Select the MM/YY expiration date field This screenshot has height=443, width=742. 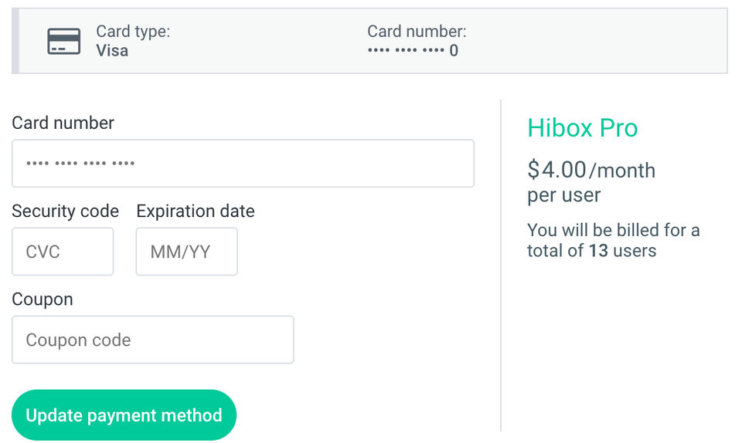tap(186, 252)
